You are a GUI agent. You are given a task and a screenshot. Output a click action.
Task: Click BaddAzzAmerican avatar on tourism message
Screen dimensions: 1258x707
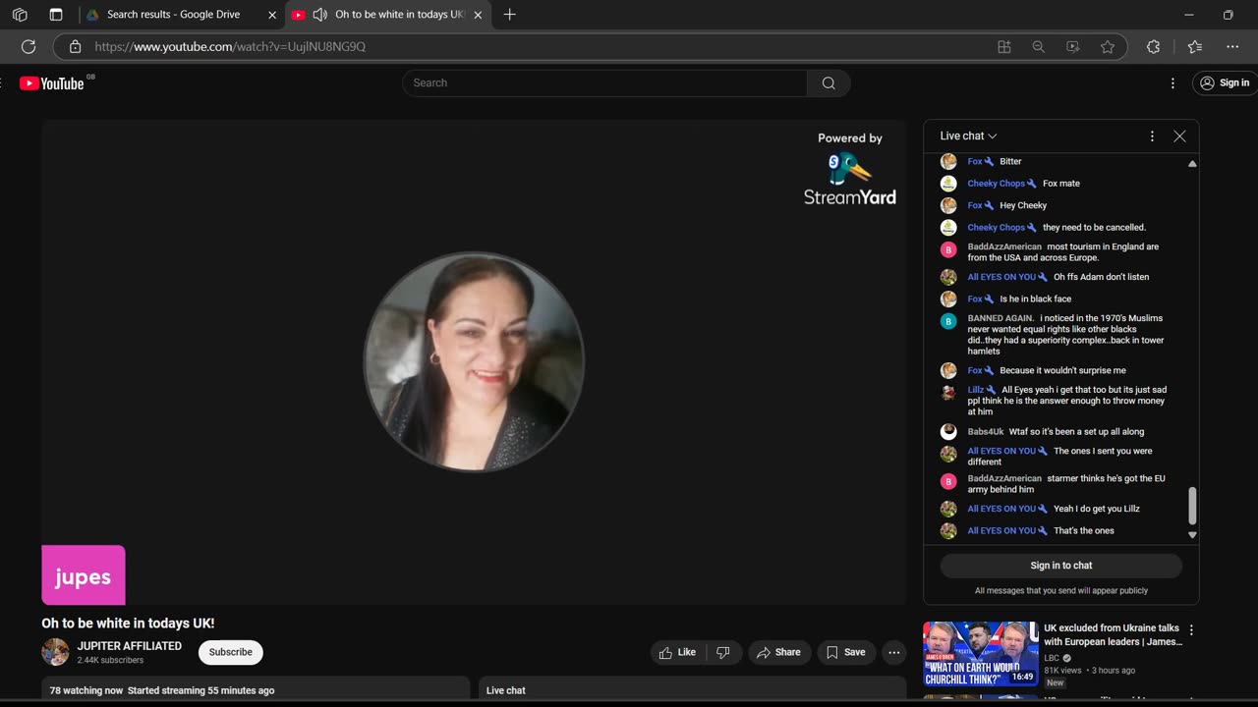pyautogui.click(x=948, y=250)
